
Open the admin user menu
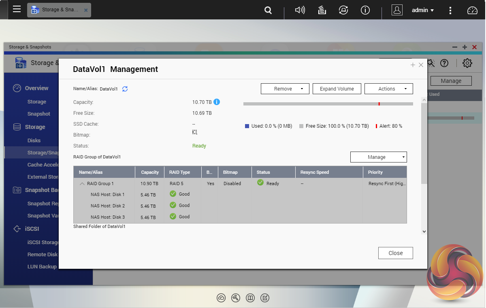click(422, 11)
